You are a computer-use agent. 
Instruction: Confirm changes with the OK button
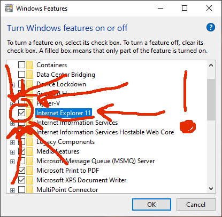coord(151,205)
